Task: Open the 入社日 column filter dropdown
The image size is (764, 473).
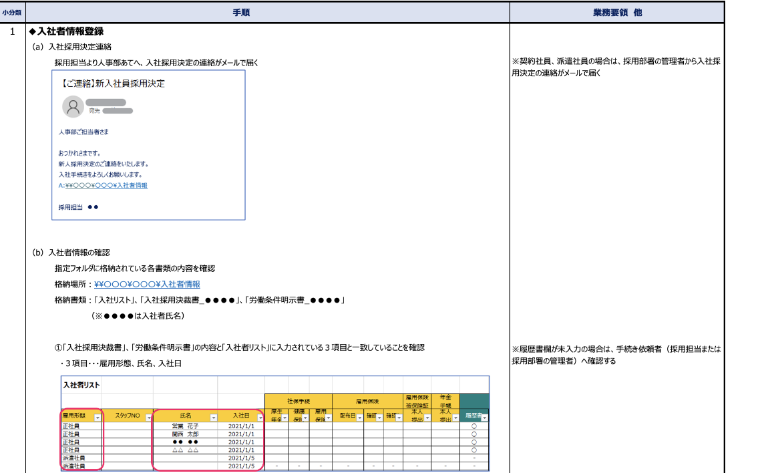Action: (x=259, y=417)
